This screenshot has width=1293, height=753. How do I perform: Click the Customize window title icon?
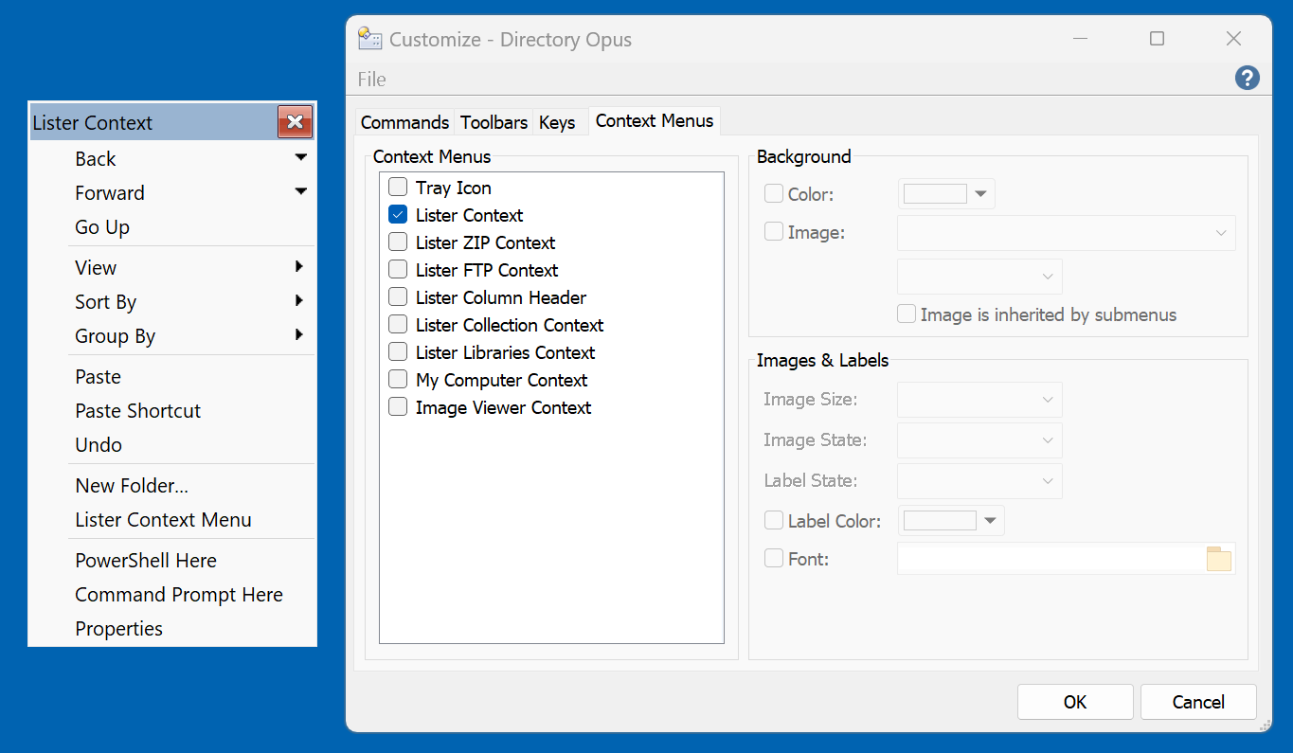(369, 39)
